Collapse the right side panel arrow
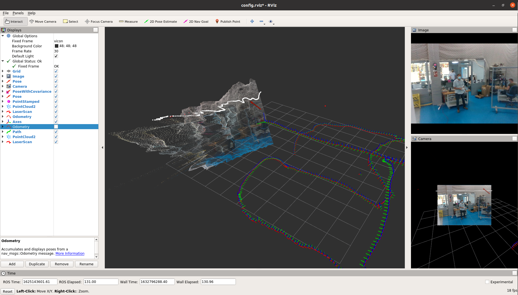The height and width of the screenshot is (295, 518). [x=407, y=147]
